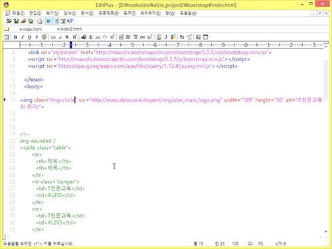
Task: Click the </head> closing tag line
Action: coord(34,80)
